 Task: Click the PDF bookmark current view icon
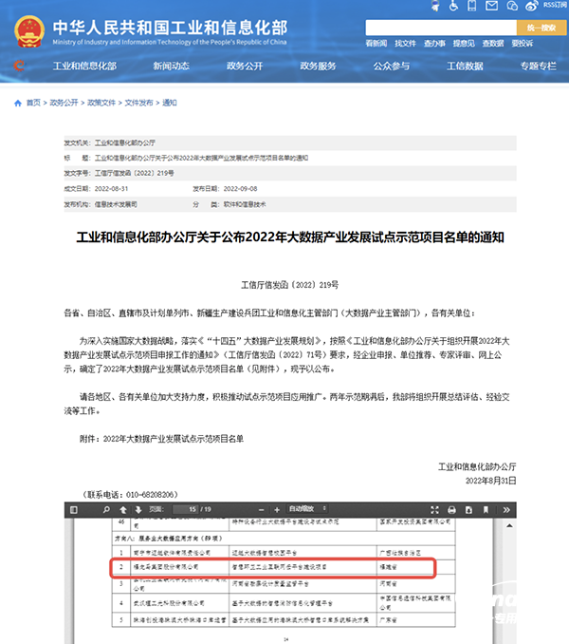pos(486,510)
